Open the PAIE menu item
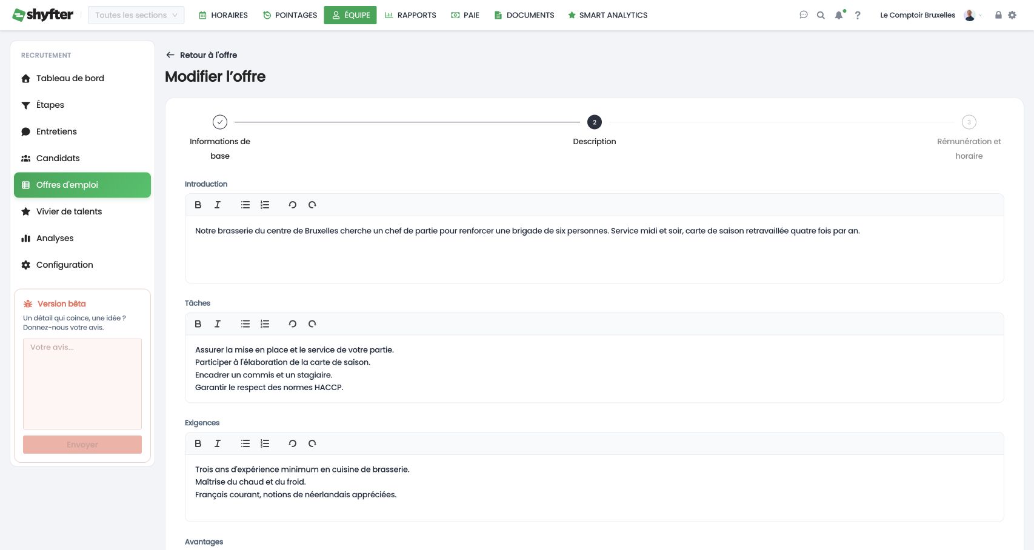This screenshot has height=550, width=1034. (465, 15)
